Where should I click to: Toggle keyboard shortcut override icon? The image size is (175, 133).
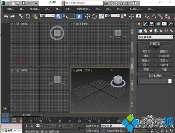click(x=139, y=16)
